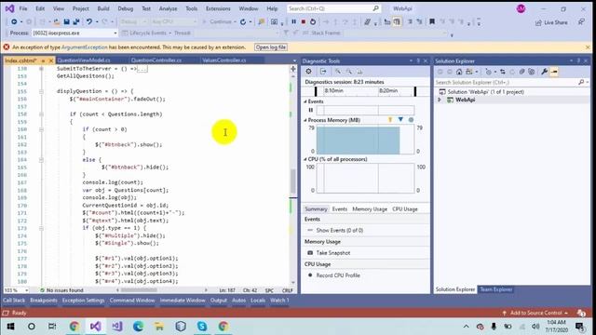Click the Record CPU Profile dot icon

(310, 275)
